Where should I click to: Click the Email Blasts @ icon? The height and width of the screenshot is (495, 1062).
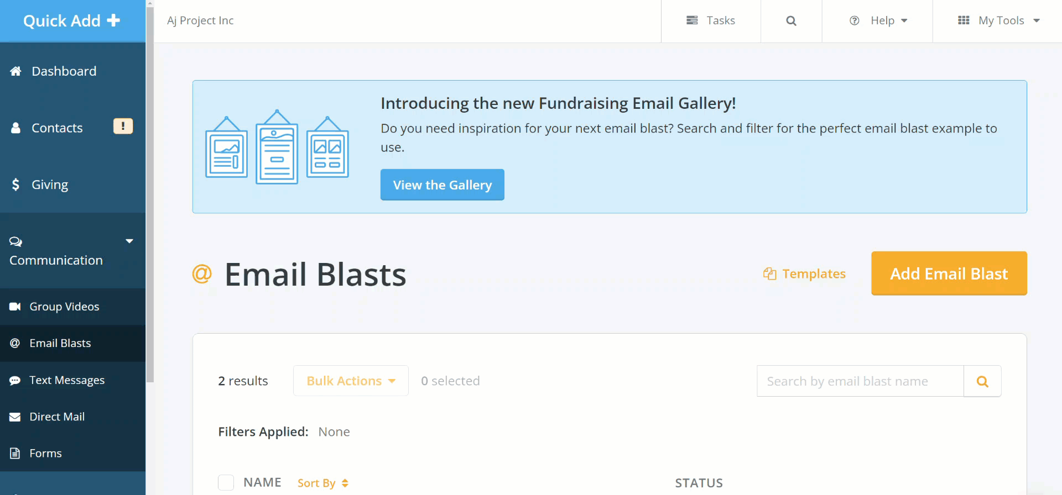tap(15, 343)
